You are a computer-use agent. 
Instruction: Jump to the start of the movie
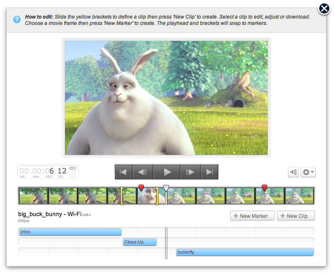point(123,172)
